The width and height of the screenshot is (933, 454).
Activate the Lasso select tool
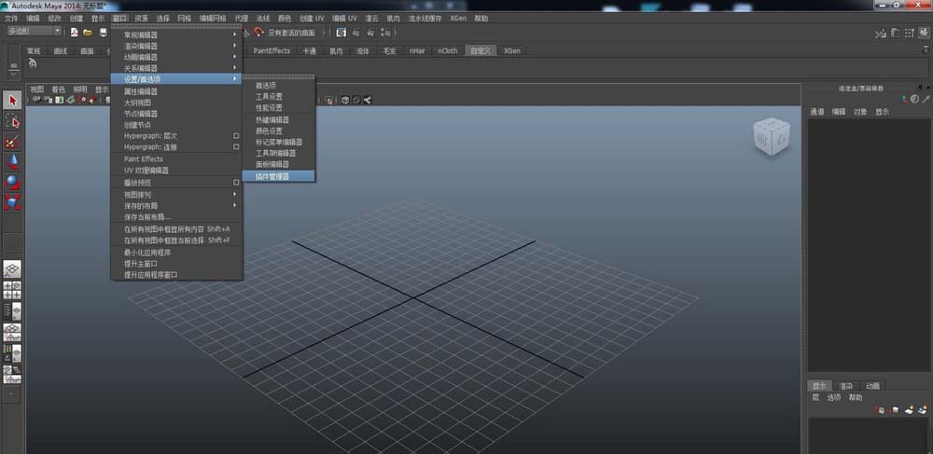[x=12, y=121]
